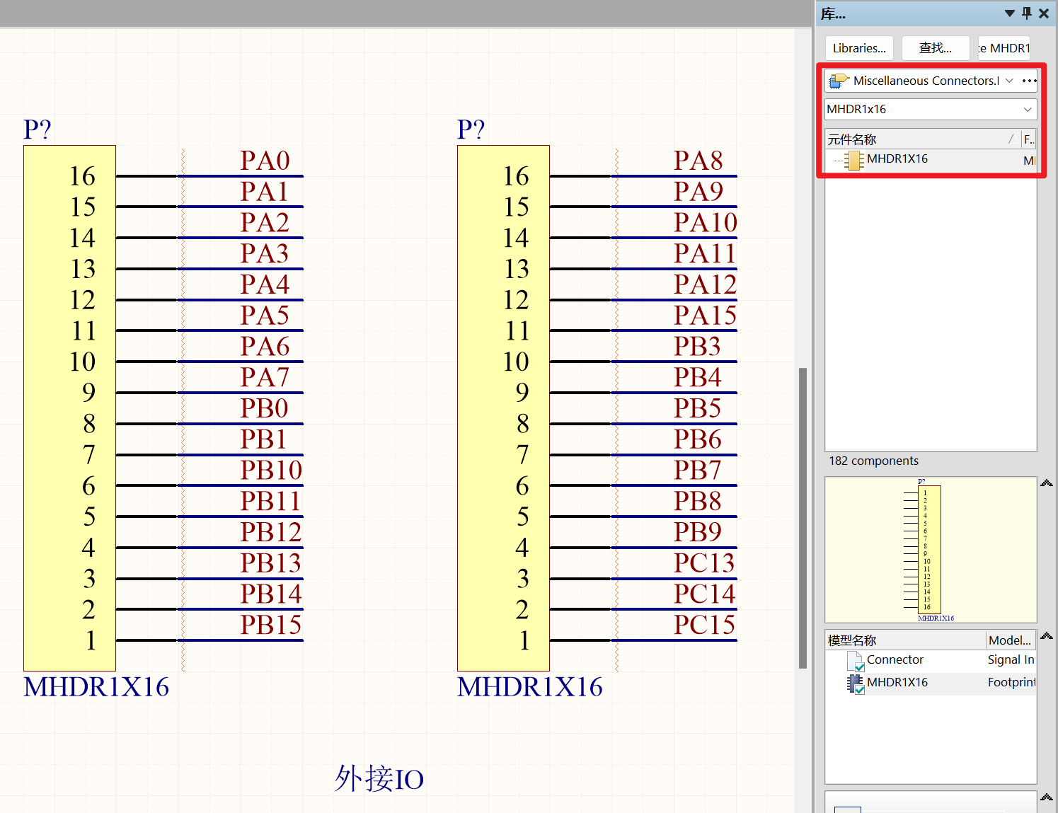Select the PB9 net label

(x=698, y=533)
